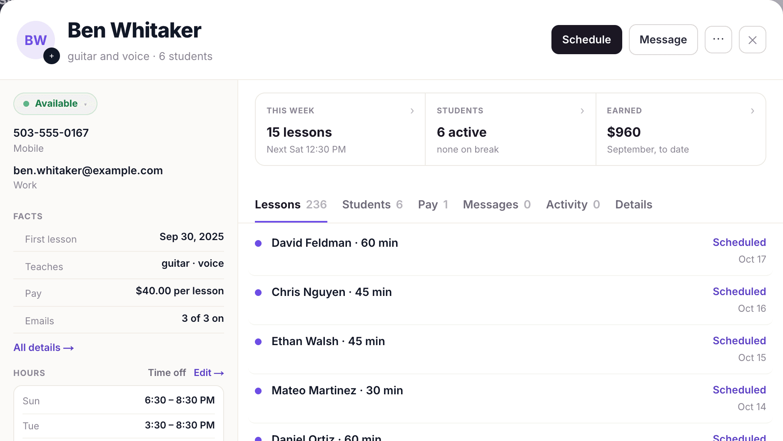Open the Available status dropdown
This screenshot has width=783, height=441.
coord(55,104)
